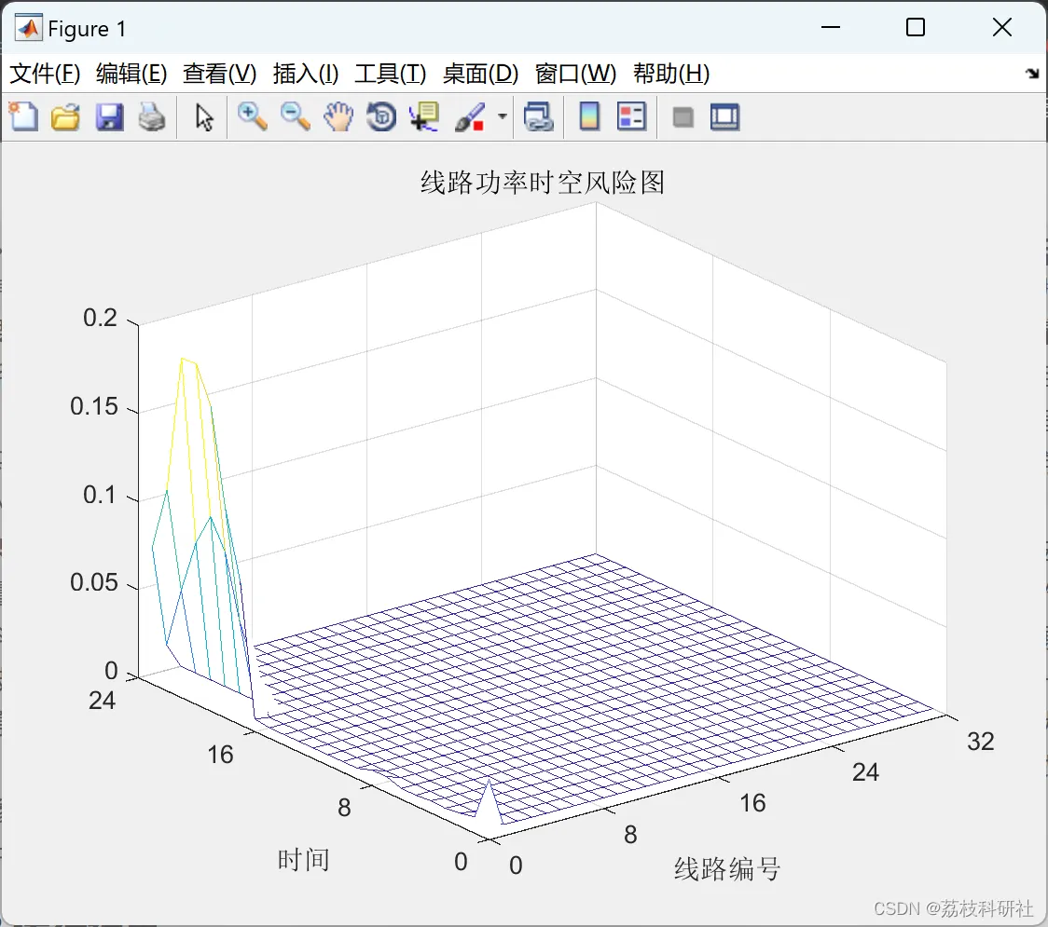Open the 工具(T) menu
The height and width of the screenshot is (927, 1048).
click(391, 74)
